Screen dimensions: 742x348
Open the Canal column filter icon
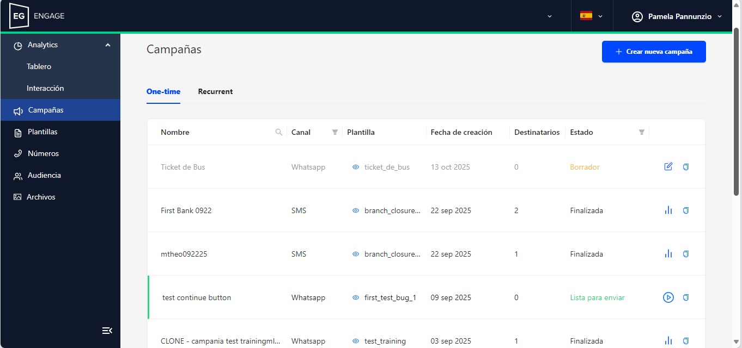click(335, 132)
